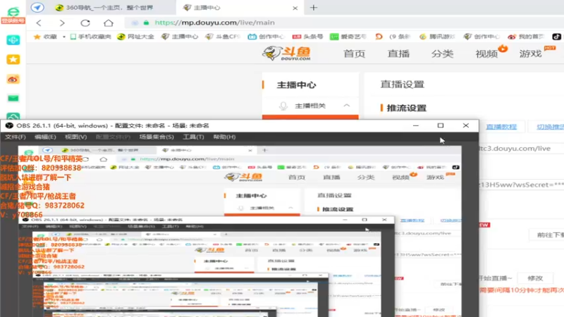Image resolution: width=564 pixels, height=317 pixels.
Task: Open the (9条新 bookmark
Action: click(x=393, y=37)
